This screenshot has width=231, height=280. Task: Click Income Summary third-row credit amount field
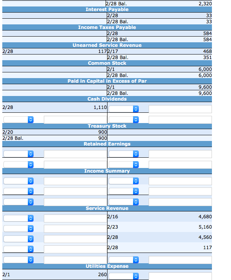[x=180, y=202]
